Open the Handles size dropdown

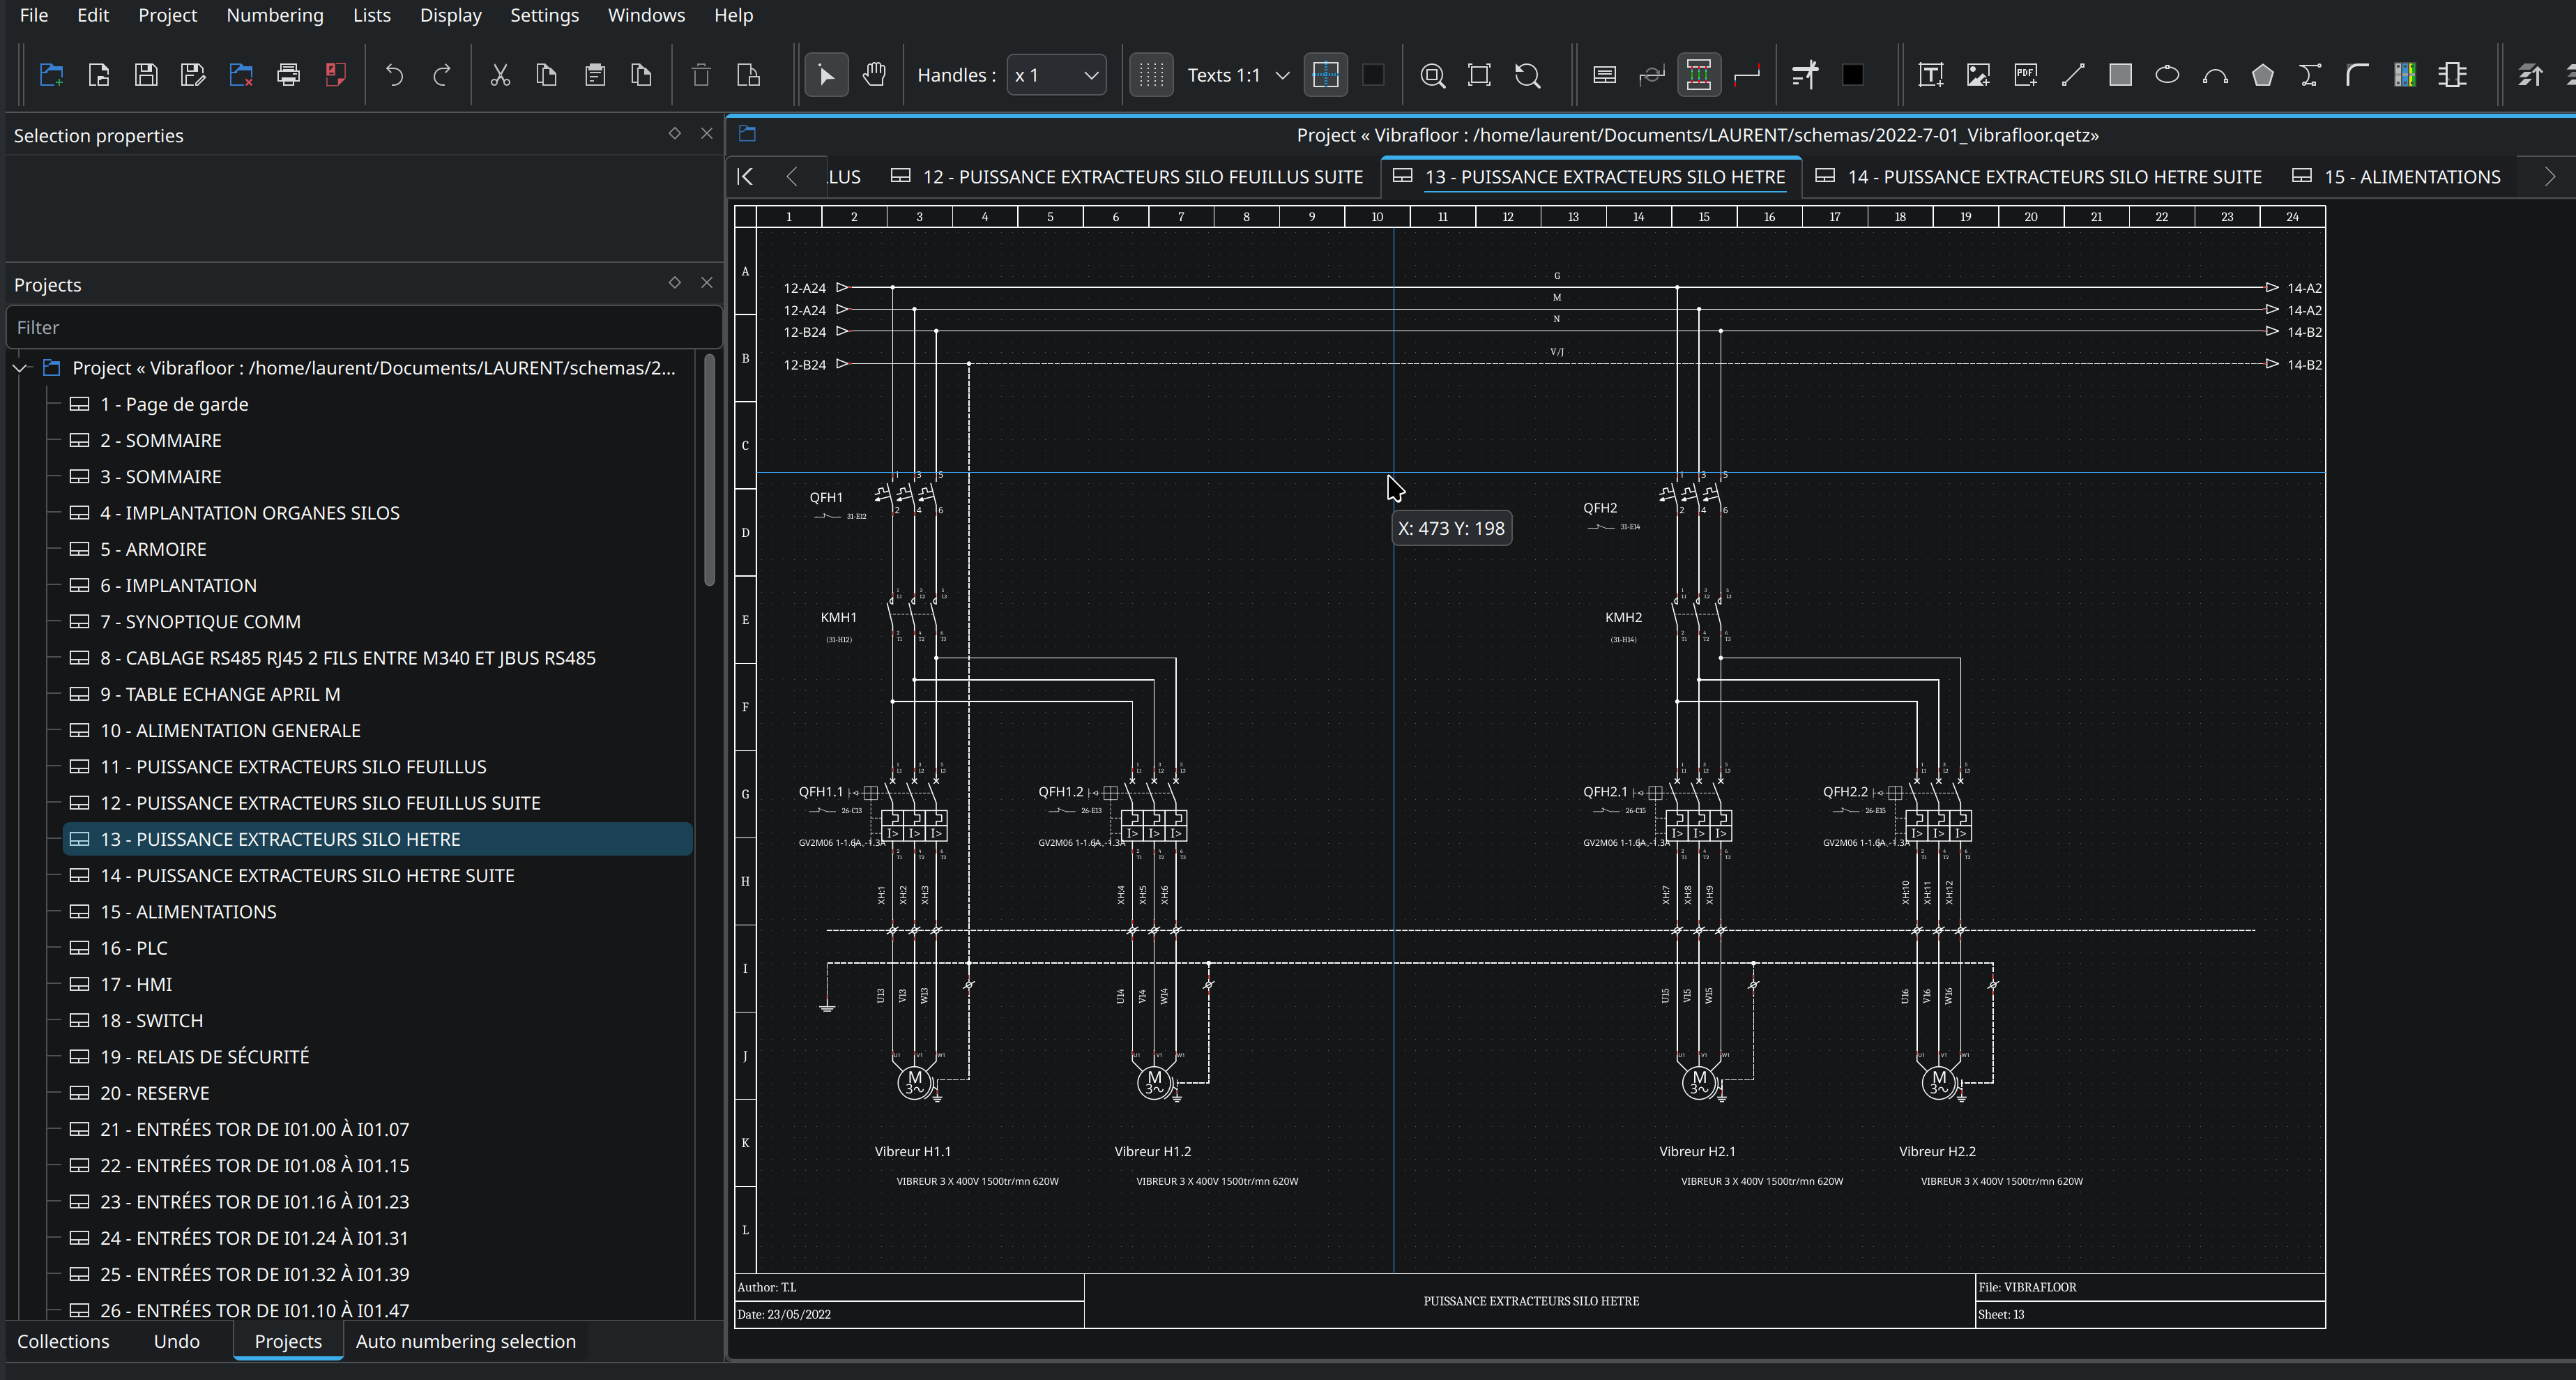pyautogui.click(x=1056, y=75)
